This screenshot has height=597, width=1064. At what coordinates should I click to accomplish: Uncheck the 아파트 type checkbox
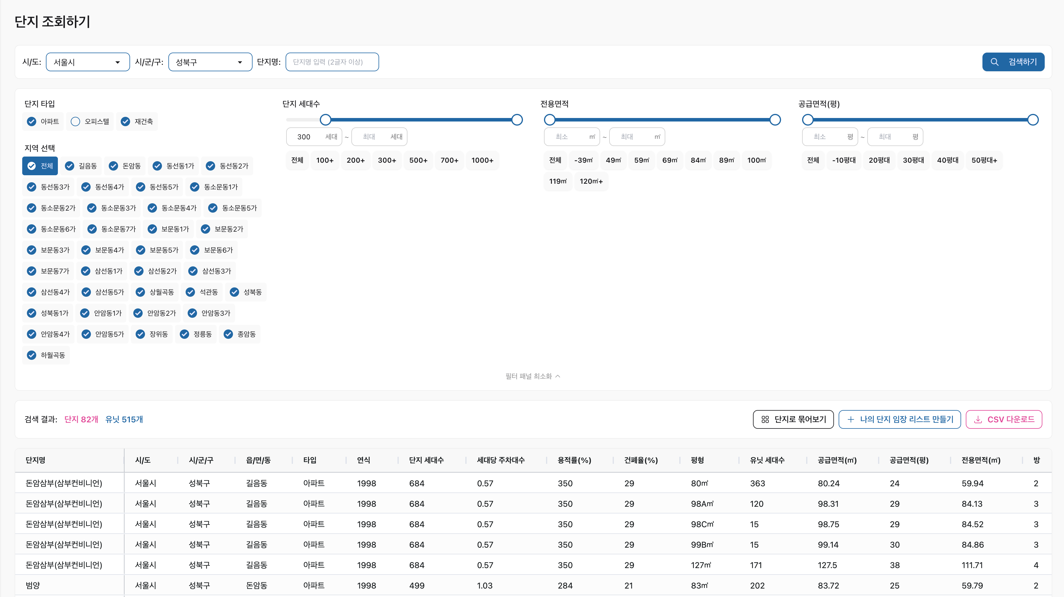tap(32, 121)
